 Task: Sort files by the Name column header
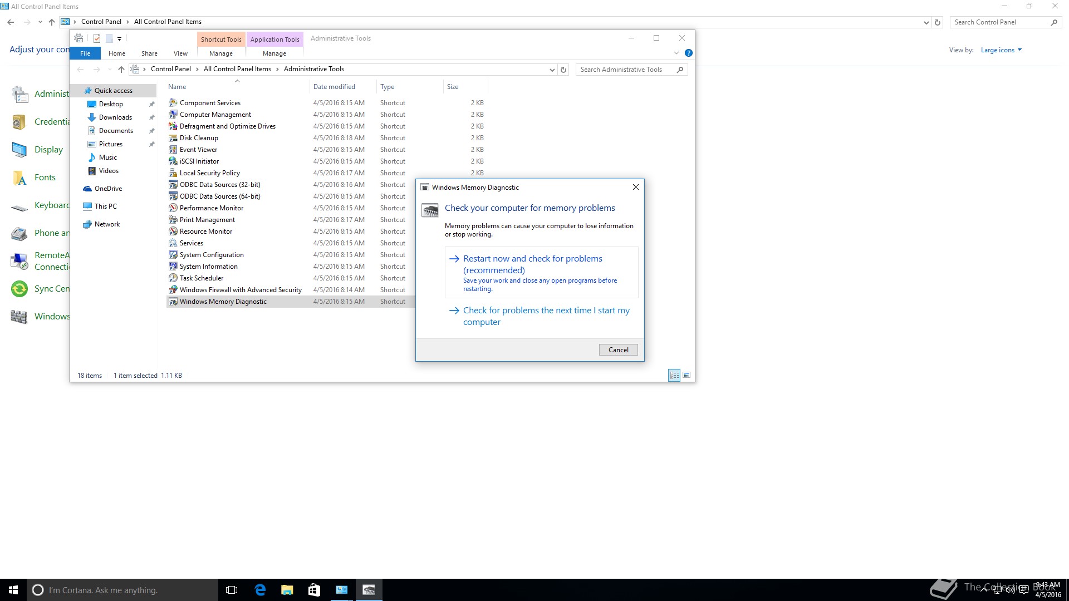tap(238, 87)
